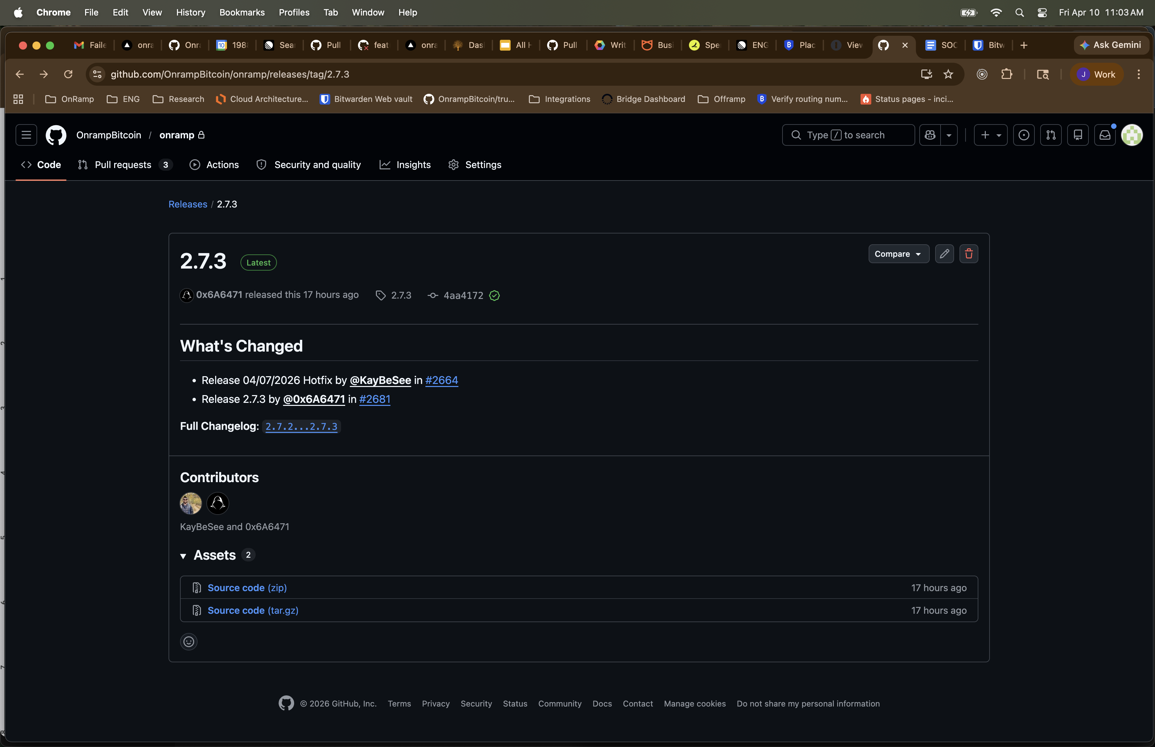Viewport: 1155px width, 747px height.
Task: Open the 2.7.2...2.7.3 changelog link
Action: pyautogui.click(x=301, y=426)
